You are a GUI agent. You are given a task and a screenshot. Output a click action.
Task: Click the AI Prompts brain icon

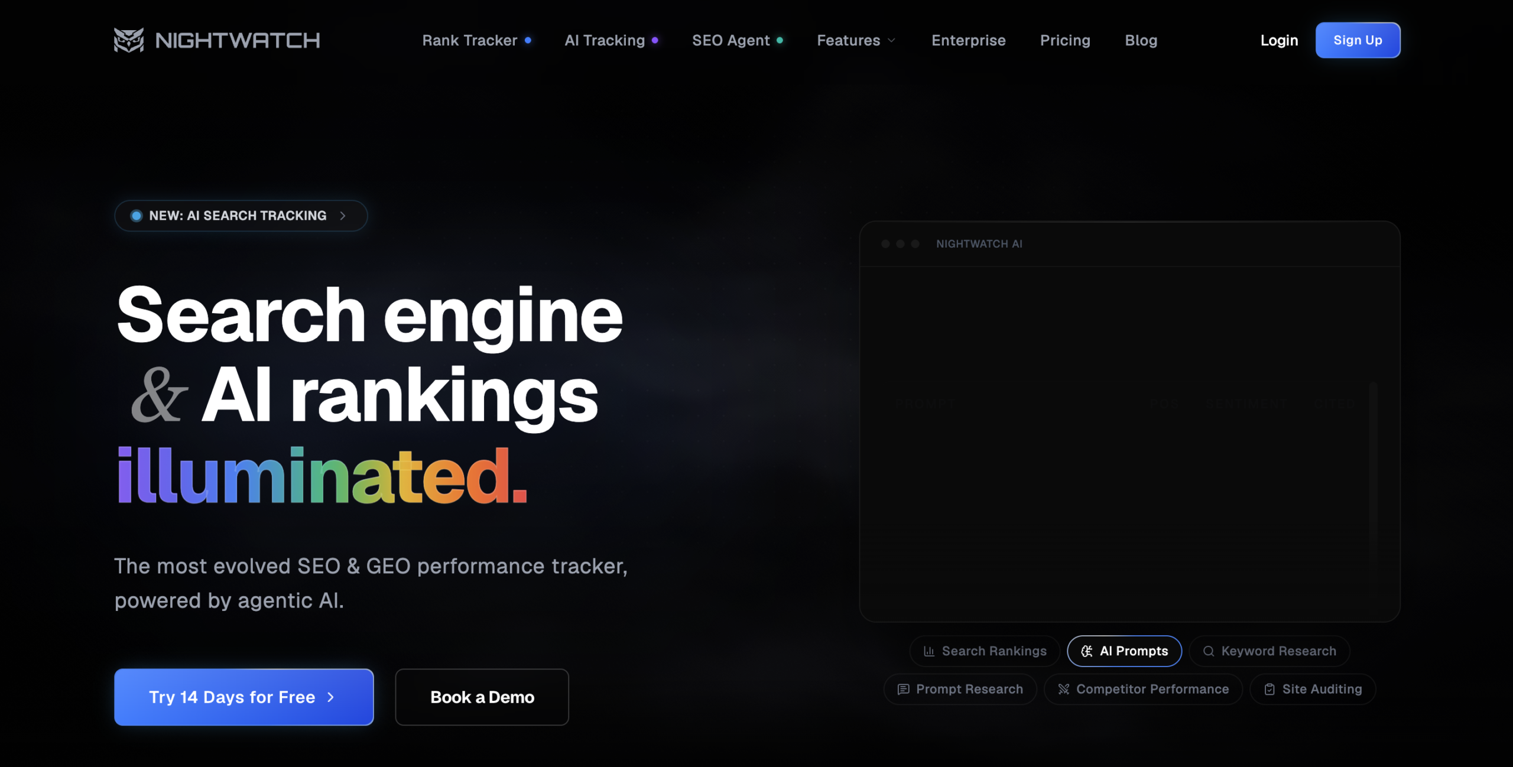[1087, 651]
